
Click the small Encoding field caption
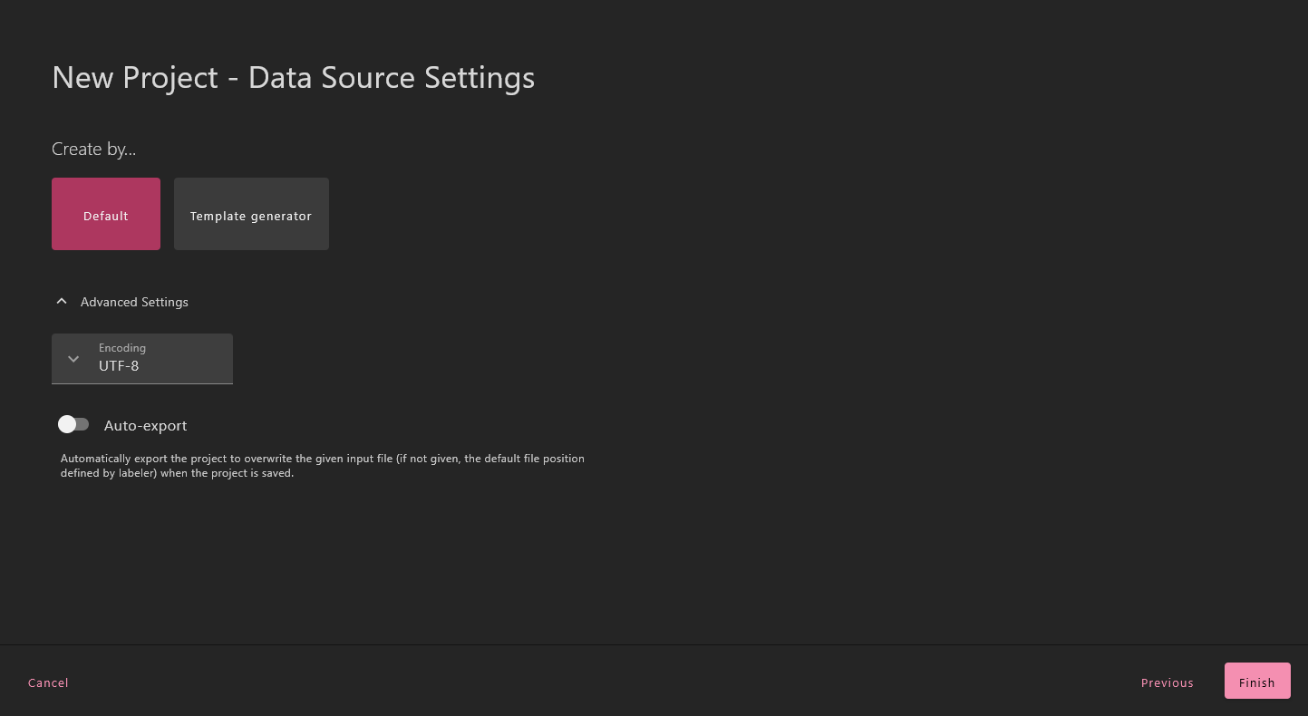(x=122, y=348)
